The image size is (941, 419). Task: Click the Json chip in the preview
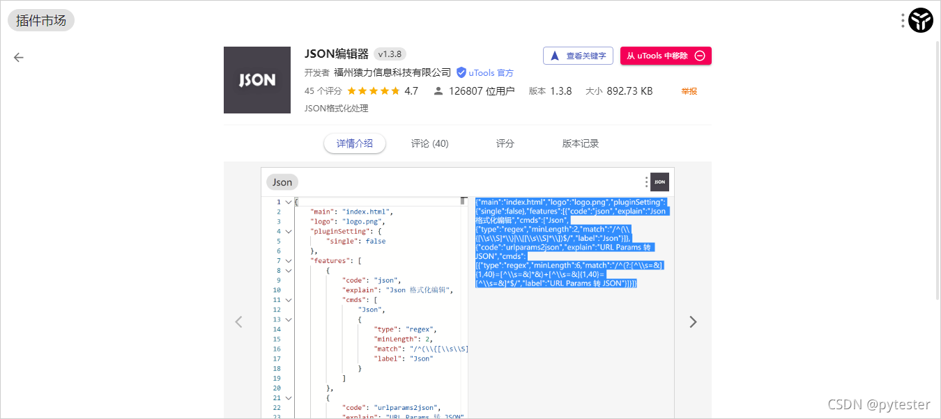(x=282, y=182)
